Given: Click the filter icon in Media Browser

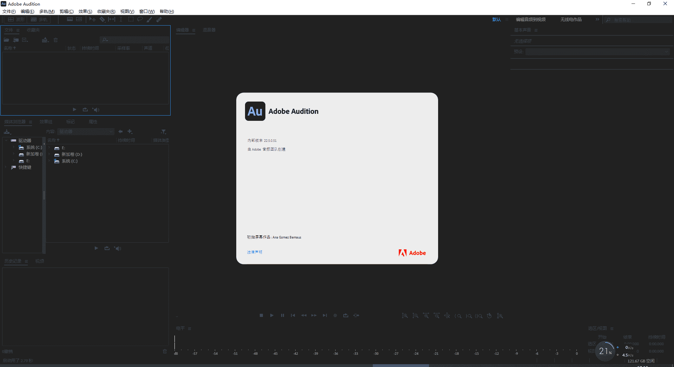Looking at the screenshot, I should pos(164,132).
